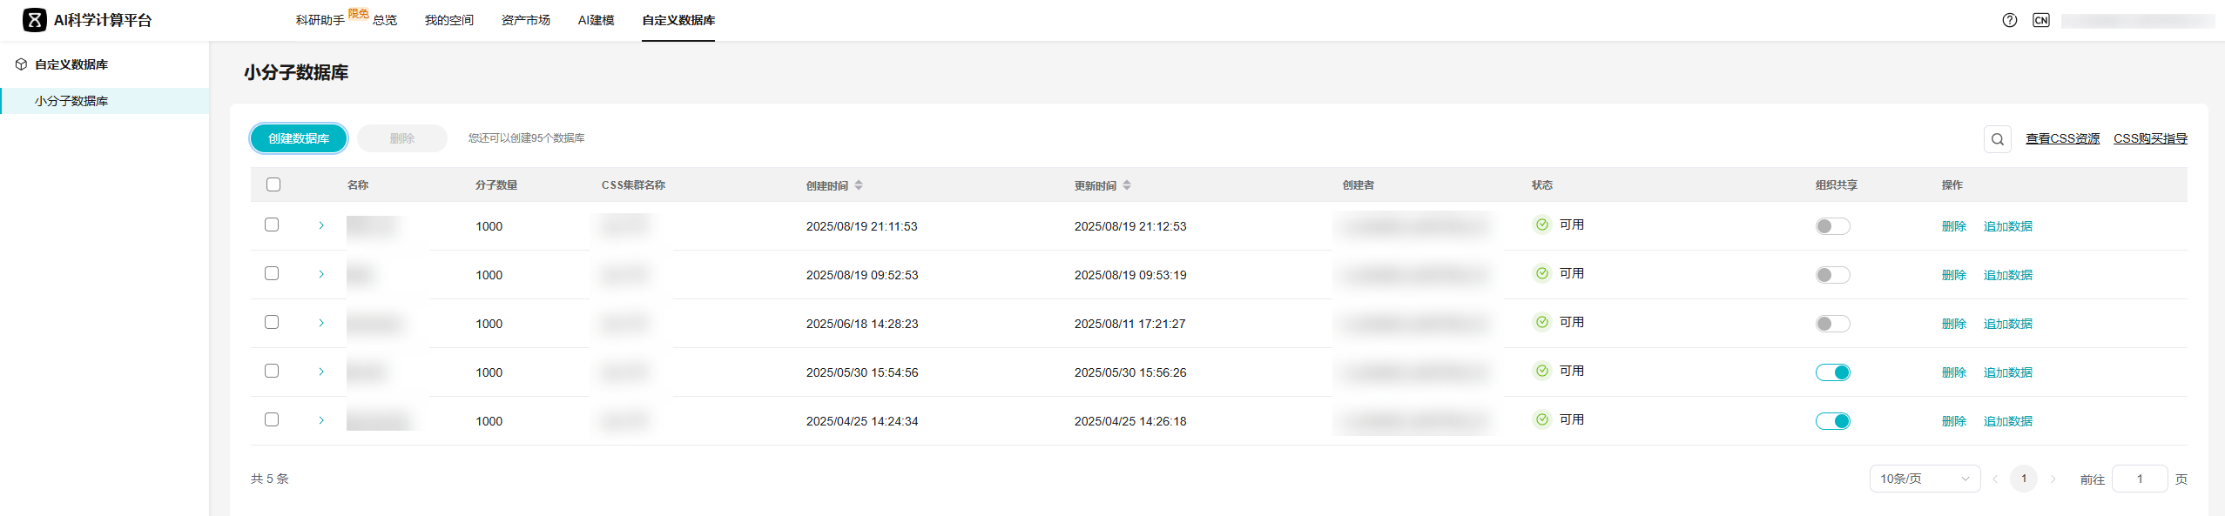
Task: Sort by 创建时间 column arrows
Action: (x=859, y=185)
